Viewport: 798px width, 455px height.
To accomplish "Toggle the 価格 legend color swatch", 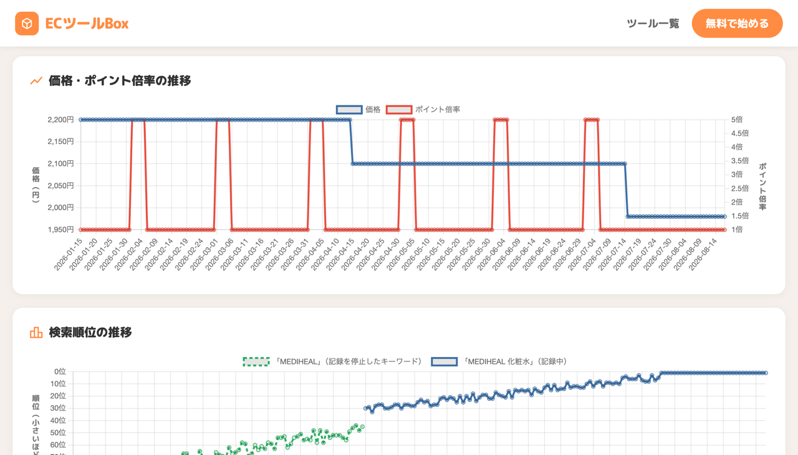I will (349, 110).
